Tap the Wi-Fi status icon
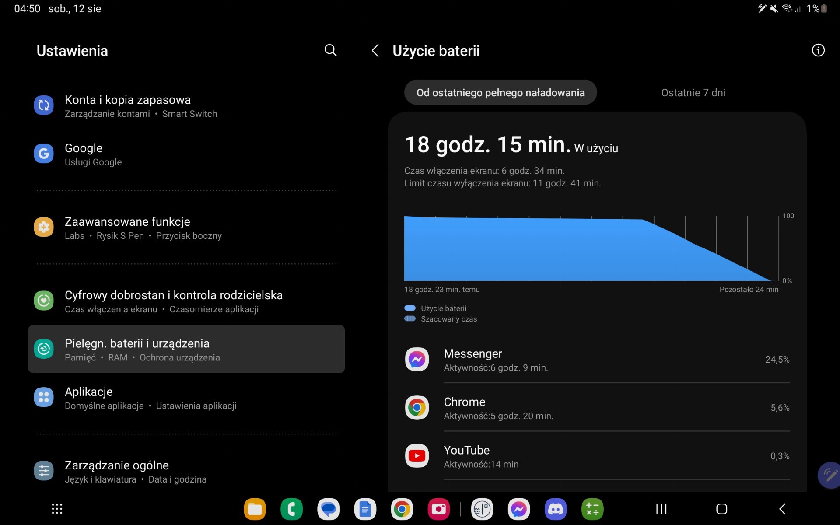 (787, 8)
